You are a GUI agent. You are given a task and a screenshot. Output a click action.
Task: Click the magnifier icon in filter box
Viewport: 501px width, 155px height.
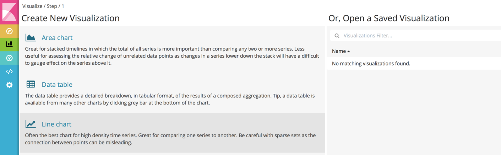pos(337,36)
